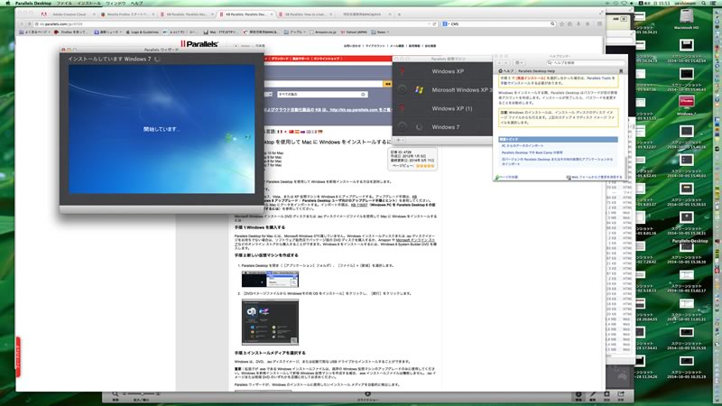Click Web フォーム feedback link in Help
Image resolution: width=722 pixels, height=406 pixels.
[594, 177]
